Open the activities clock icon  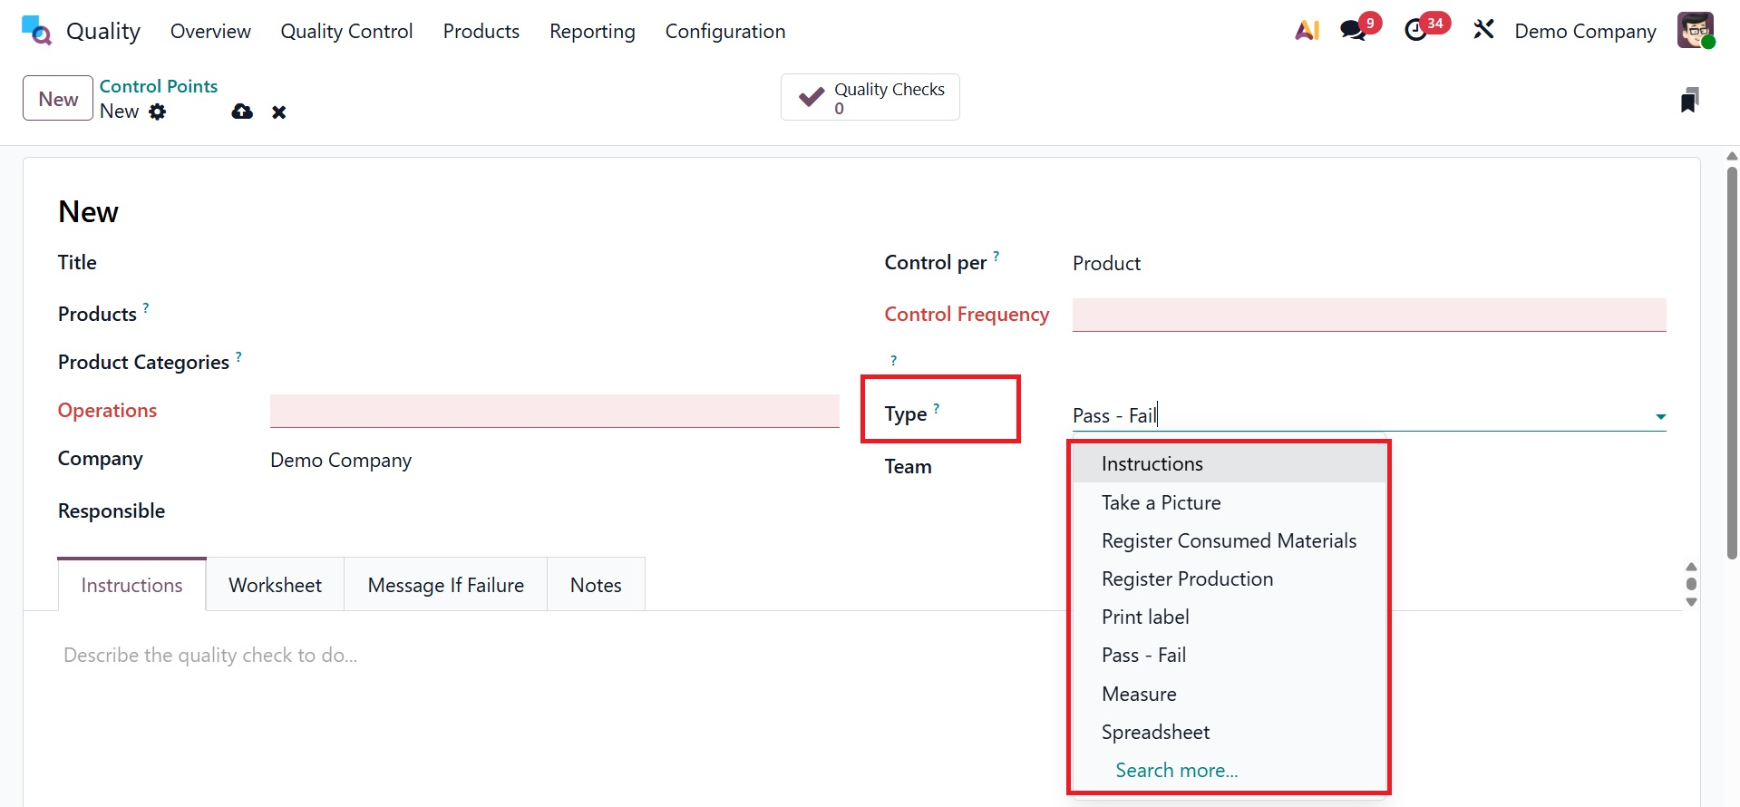(1416, 31)
